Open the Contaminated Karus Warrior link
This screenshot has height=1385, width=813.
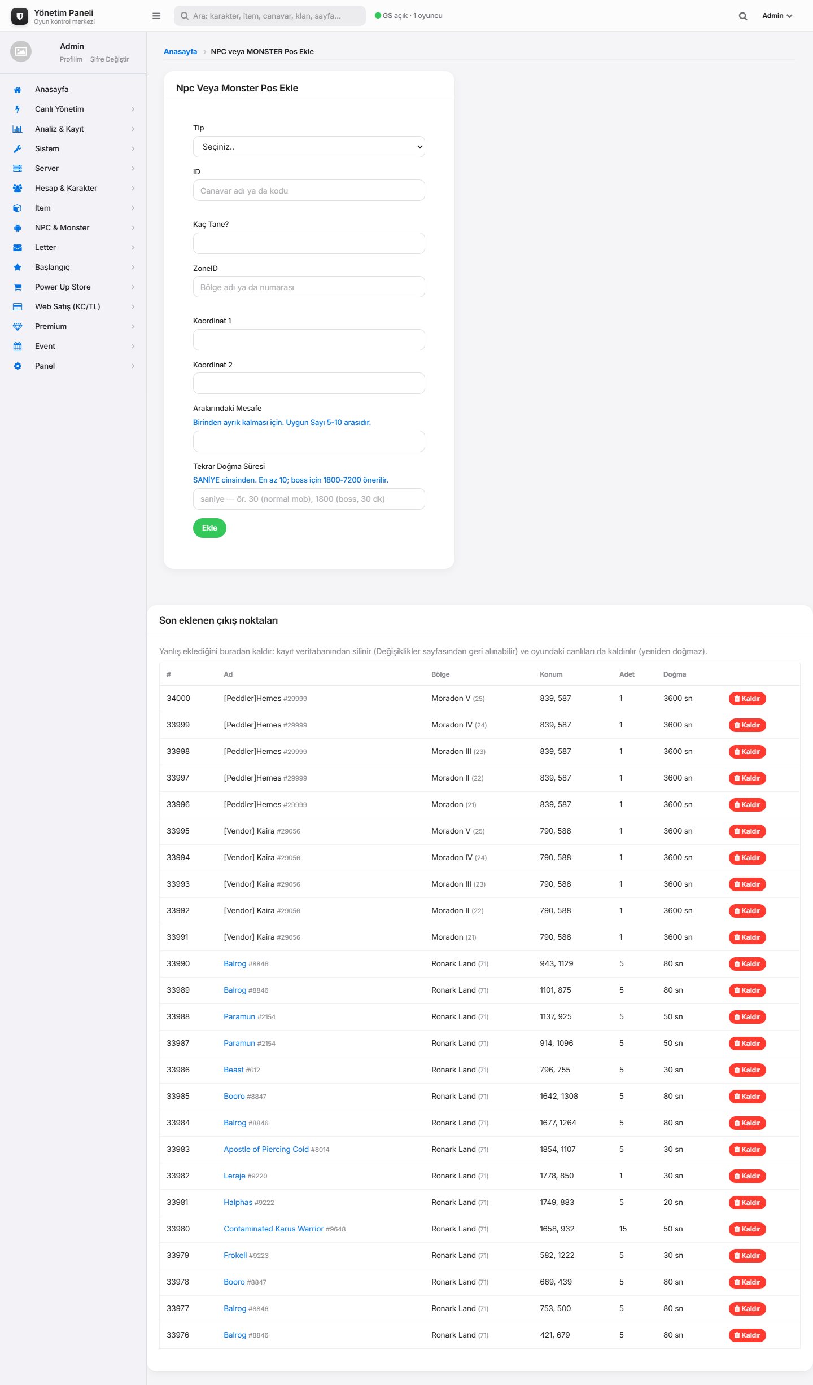(273, 1229)
